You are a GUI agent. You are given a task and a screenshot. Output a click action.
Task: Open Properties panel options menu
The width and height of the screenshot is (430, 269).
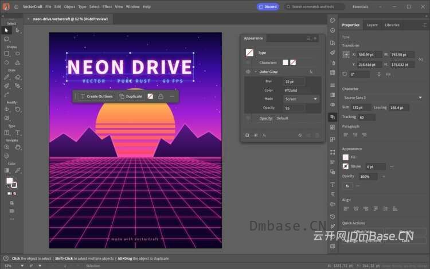tap(425, 25)
